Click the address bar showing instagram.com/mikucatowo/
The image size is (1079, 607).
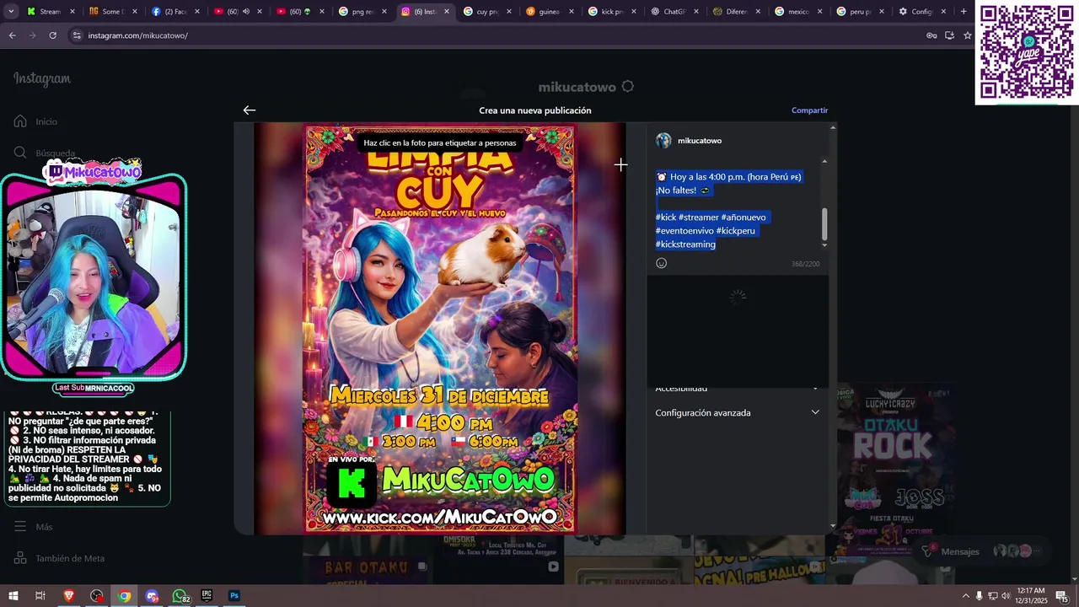pos(138,35)
